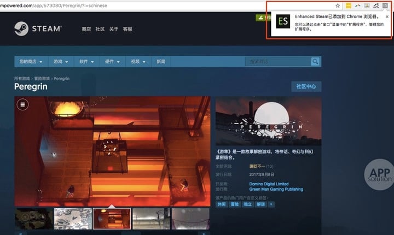The width and height of the screenshot is (394, 235).
Task: Click the 《游隼》 game description text
Action: (x=264, y=155)
